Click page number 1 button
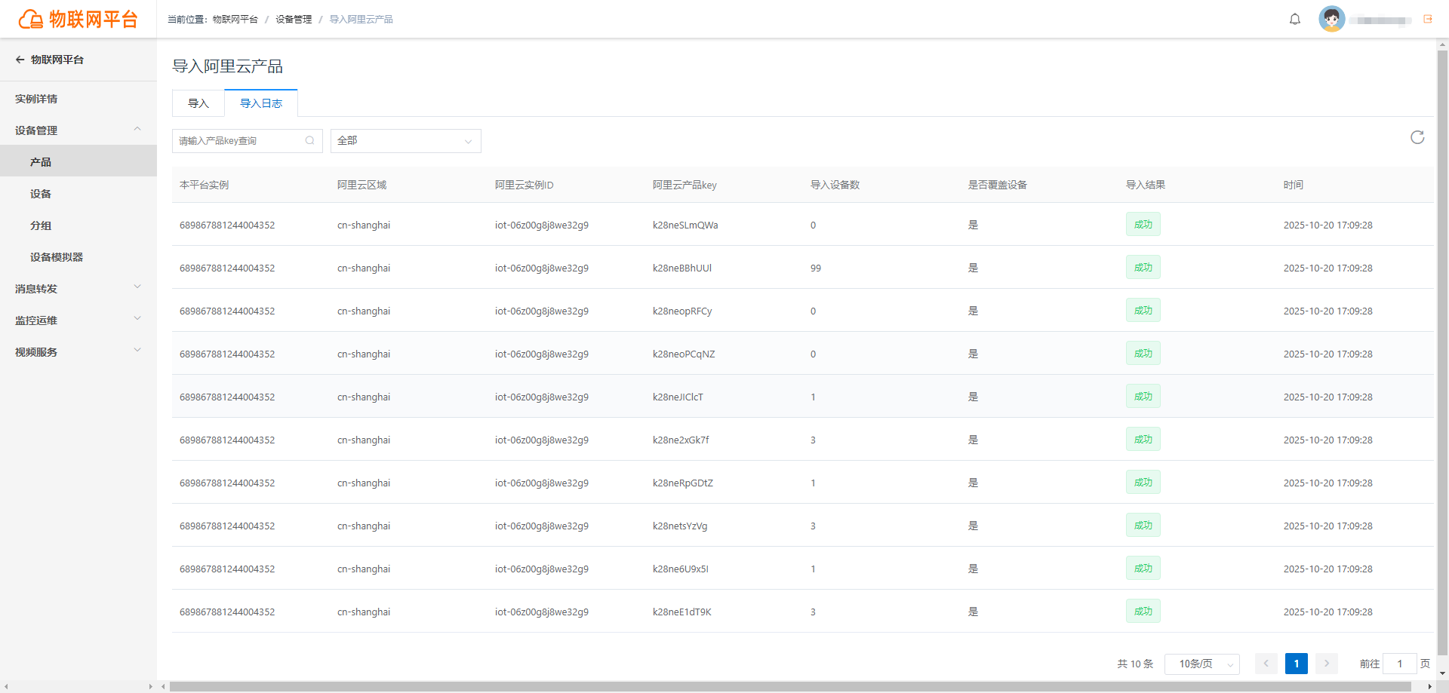Viewport: 1449px width, 693px height. click(x=1296, y=664)
